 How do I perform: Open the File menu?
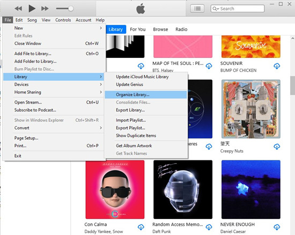coord(8,20)
